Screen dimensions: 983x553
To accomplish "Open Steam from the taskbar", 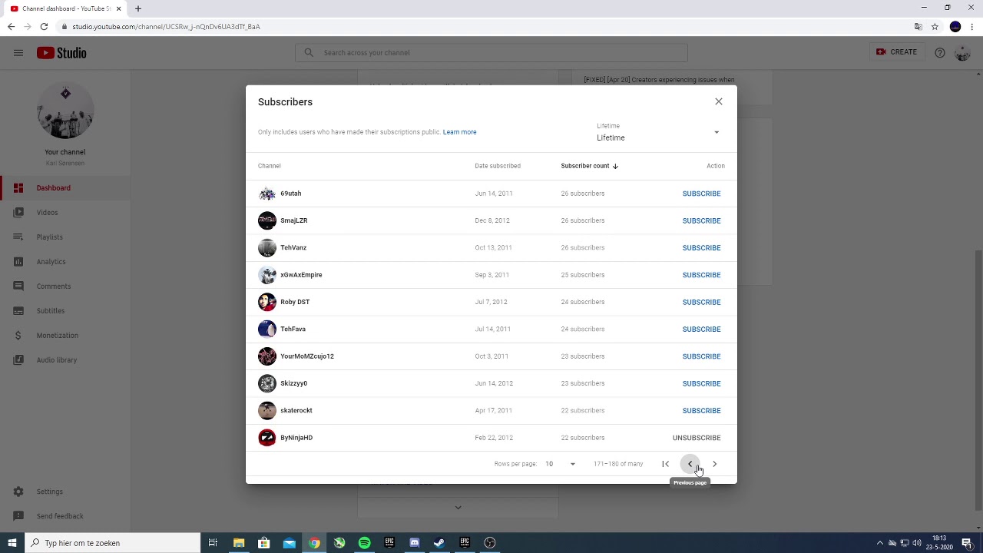I will (x=439, y=543).
